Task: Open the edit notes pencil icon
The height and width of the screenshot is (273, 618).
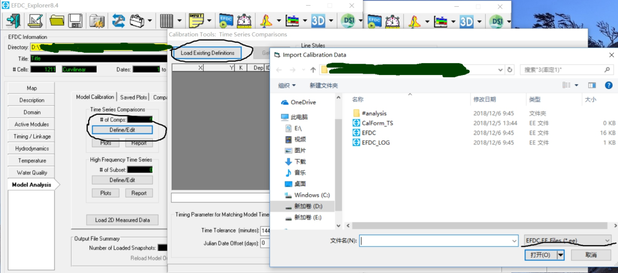Action: click(35, 21)
